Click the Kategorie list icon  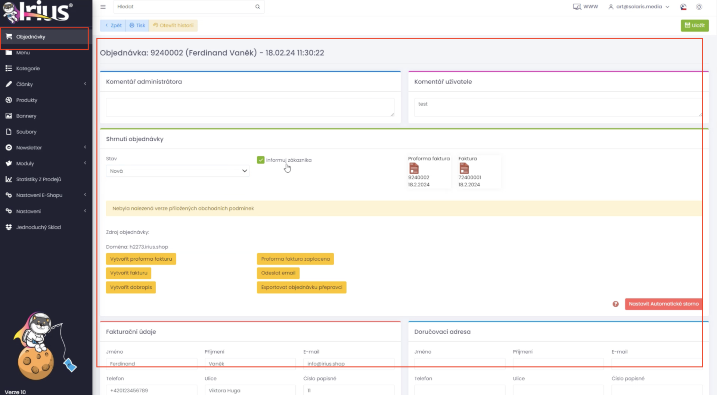point(9,68)
